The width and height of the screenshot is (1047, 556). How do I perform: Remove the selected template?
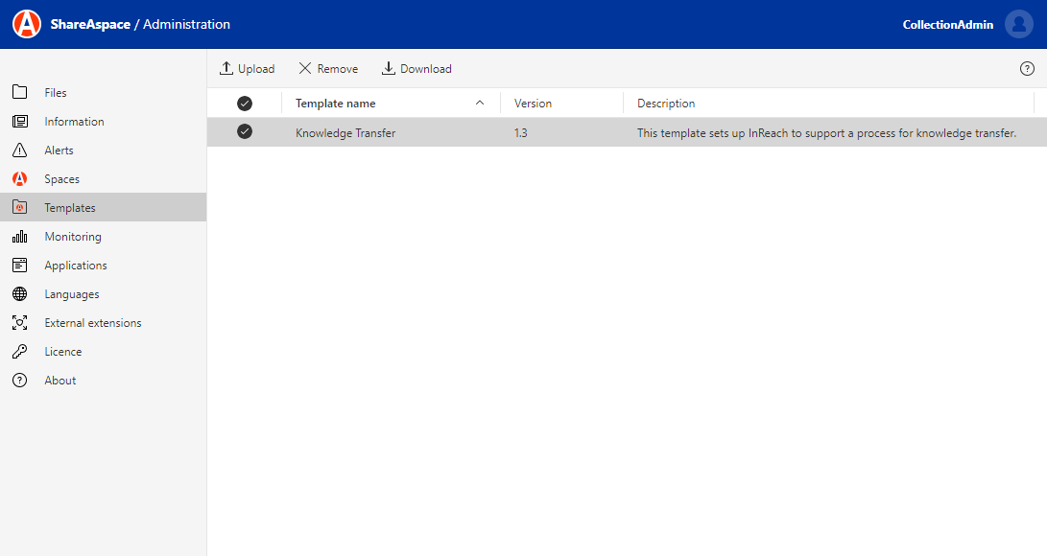[328, 69]
